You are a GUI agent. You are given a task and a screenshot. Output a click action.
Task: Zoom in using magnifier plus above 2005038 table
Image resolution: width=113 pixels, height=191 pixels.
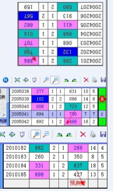46,80
